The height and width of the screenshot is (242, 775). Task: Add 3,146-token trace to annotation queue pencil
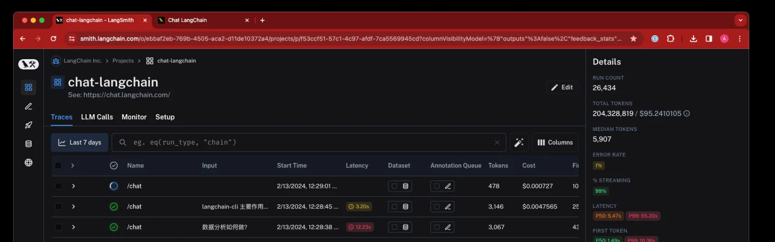click(448, 207)
